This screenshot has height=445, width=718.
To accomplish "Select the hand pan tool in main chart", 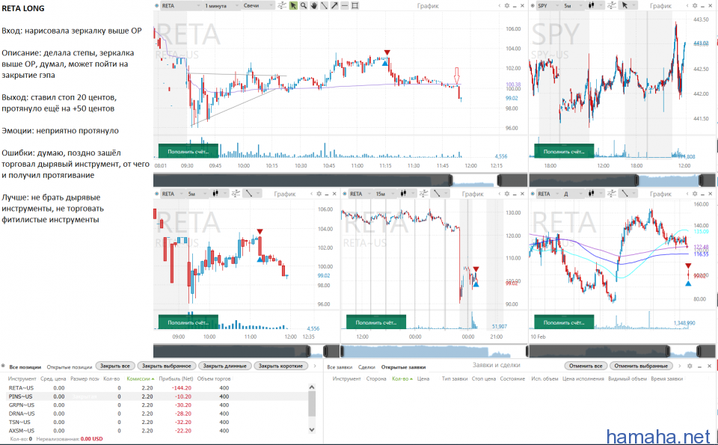I will pos(313,5).
